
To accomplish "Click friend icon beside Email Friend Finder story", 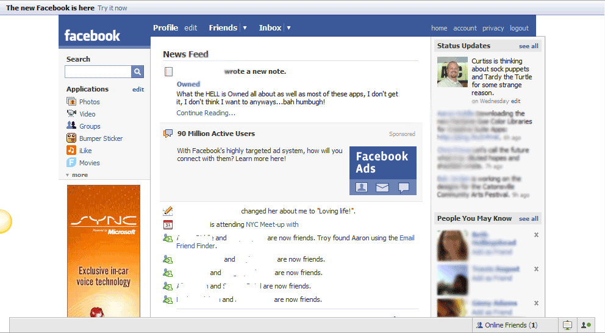I will point(168,238).
